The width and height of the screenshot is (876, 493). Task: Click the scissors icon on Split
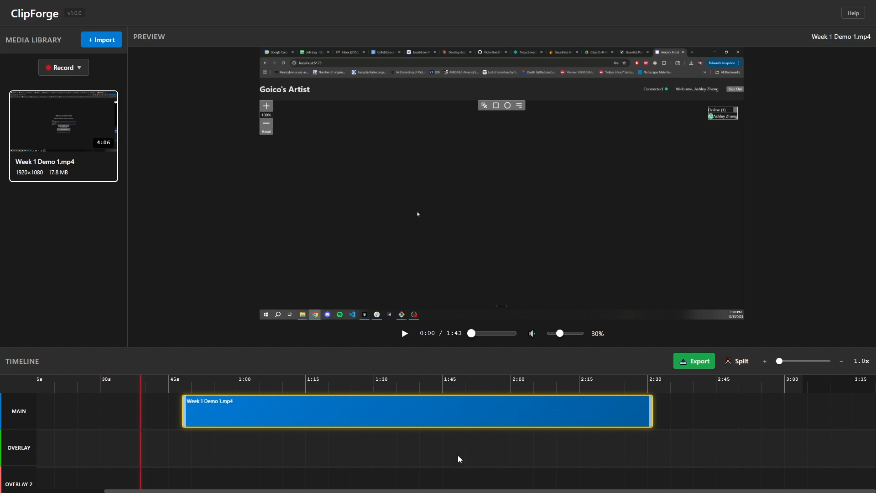(x=729, y=361)
